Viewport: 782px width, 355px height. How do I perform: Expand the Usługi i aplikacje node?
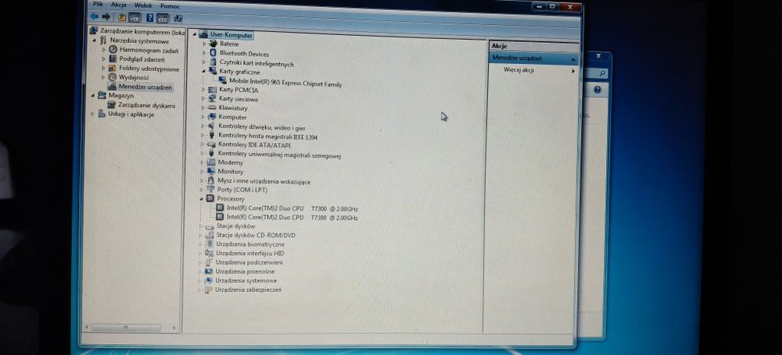pos(93,114)
